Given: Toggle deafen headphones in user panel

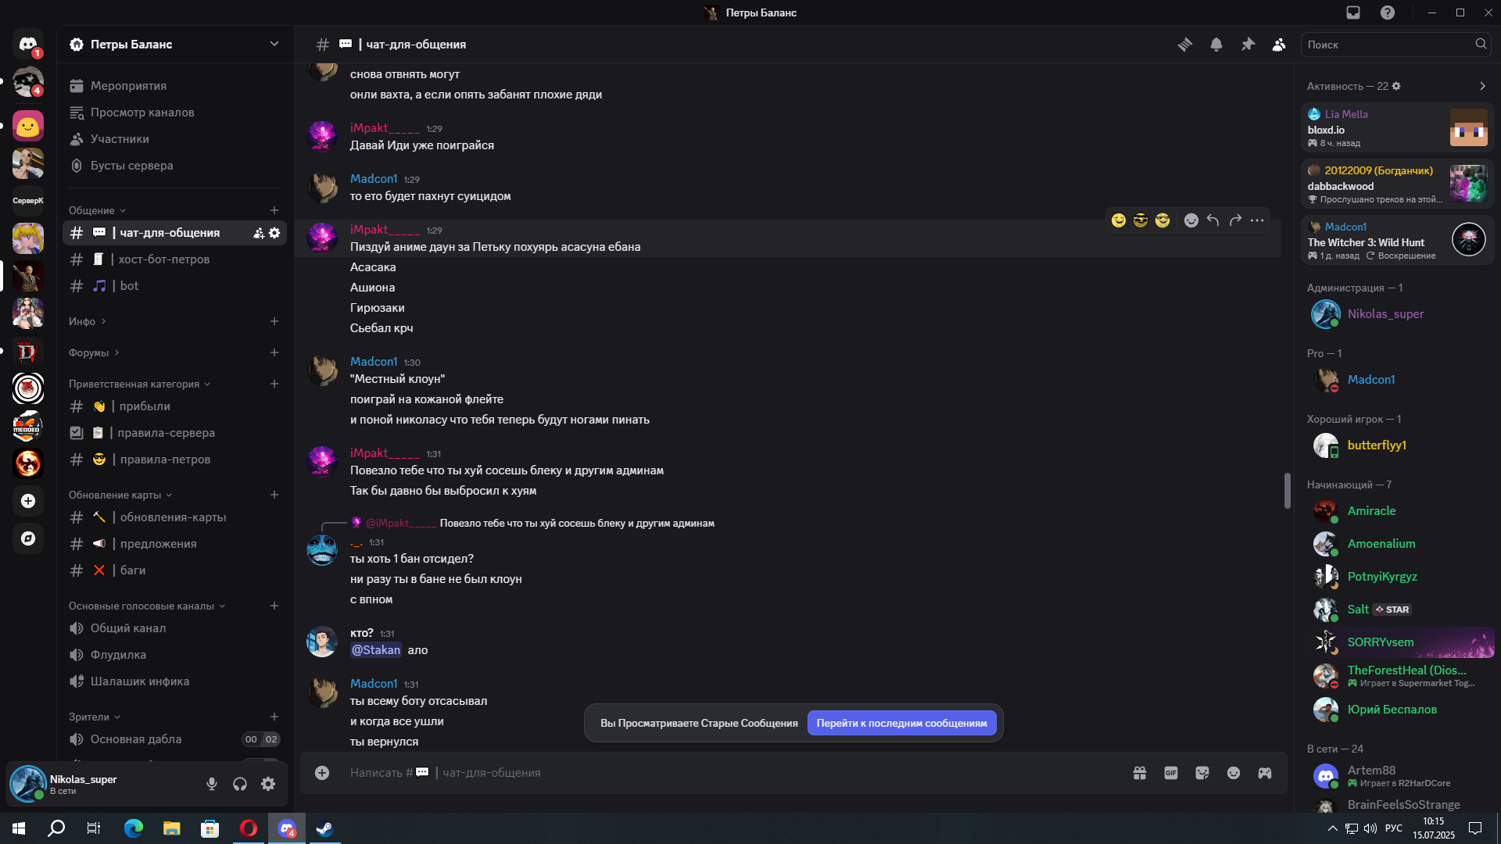Looking at the screenshot, I should [240, 784].
